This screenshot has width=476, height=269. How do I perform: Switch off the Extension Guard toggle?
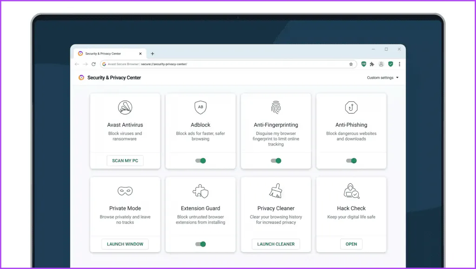click(x=200, y=244)
